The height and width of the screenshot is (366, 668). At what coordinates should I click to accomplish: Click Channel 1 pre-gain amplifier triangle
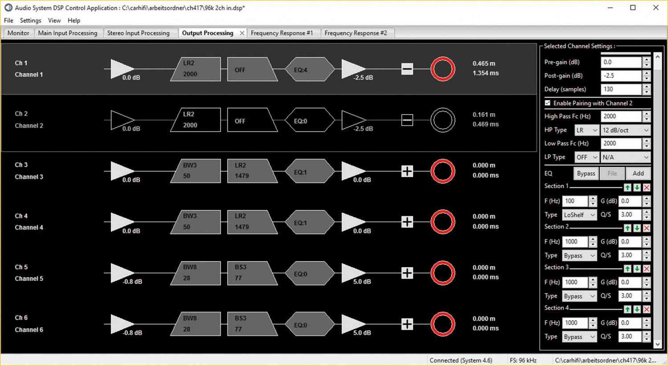pos(122,69)
